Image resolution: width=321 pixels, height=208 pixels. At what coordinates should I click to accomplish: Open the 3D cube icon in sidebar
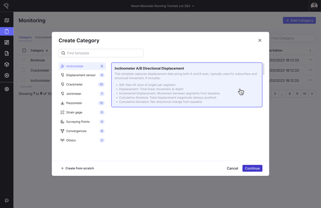7,65
